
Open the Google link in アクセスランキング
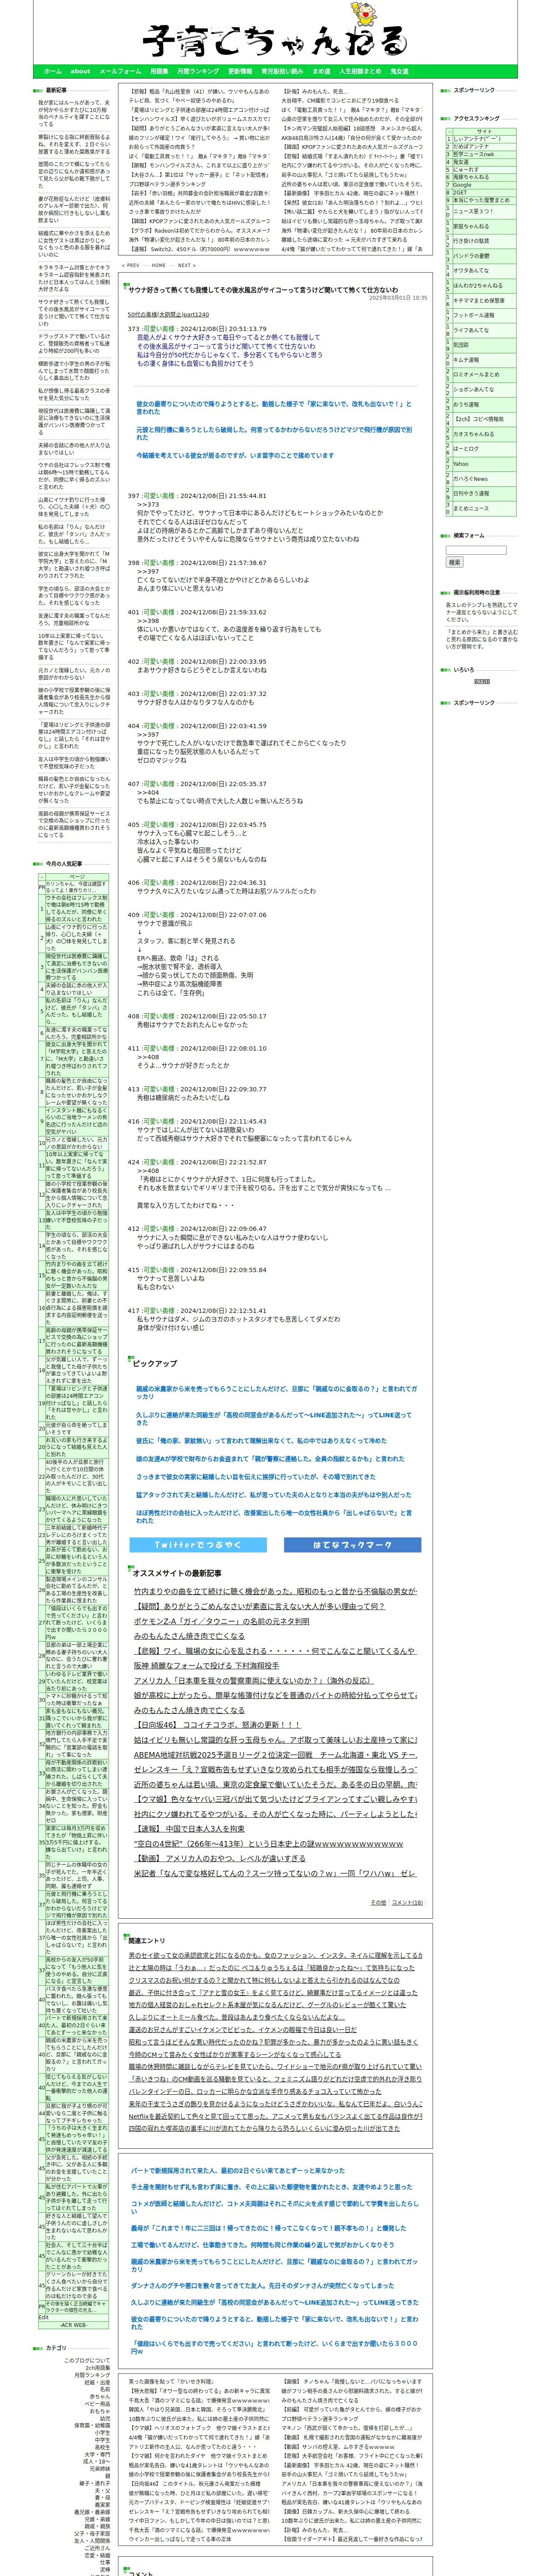pos(462,185)
